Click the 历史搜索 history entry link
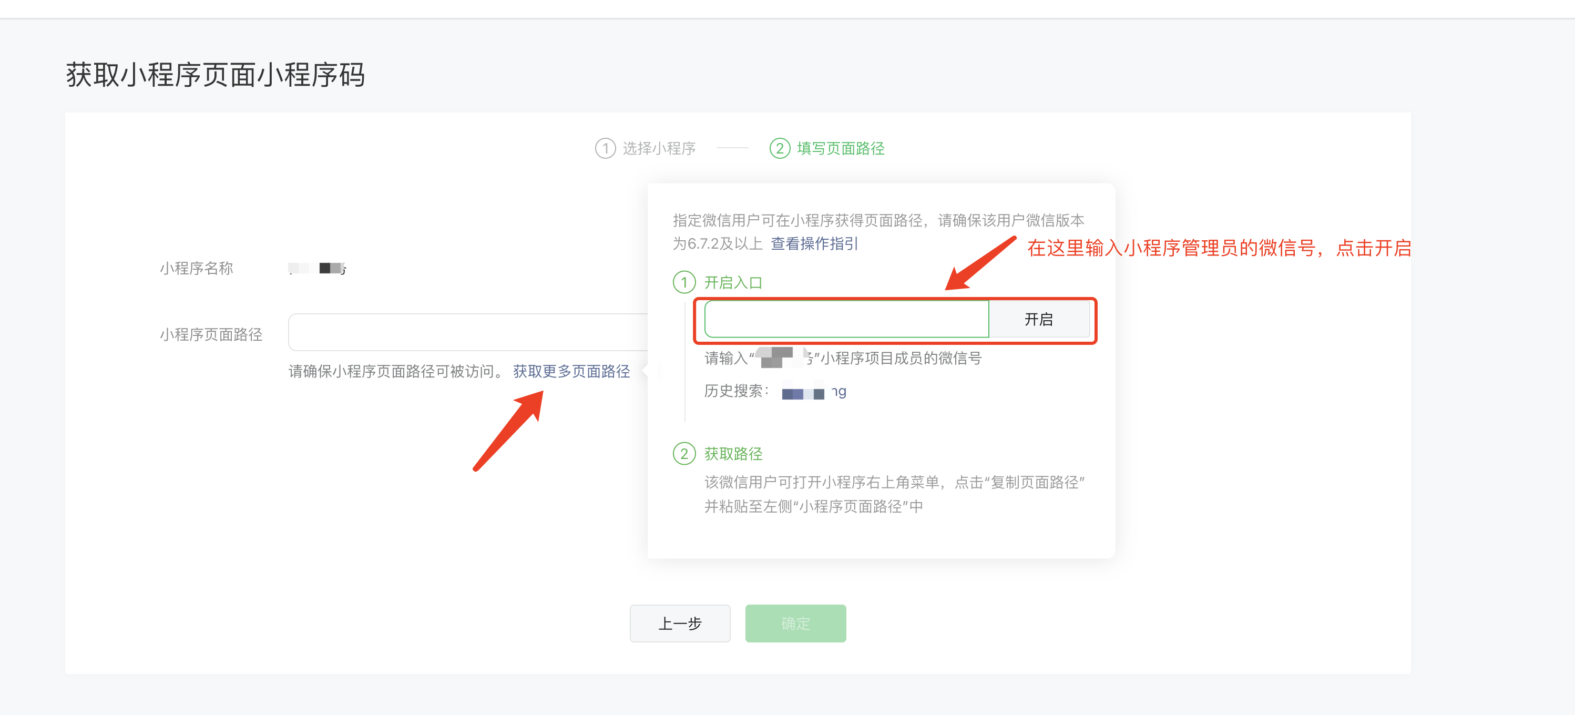This screenshot has height=715, width=1575. click(814, 392)
